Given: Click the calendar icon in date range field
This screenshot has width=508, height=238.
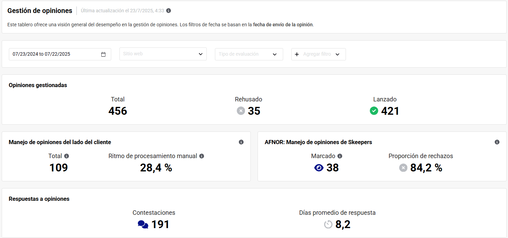Looking at the screenshot, I should coord(103,54).
